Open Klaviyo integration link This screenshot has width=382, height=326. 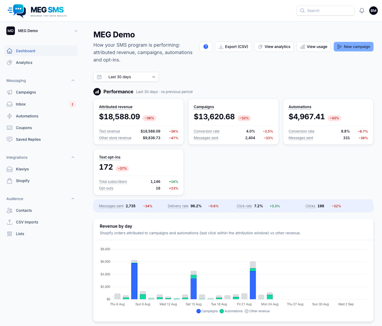[x=41, y=169]
